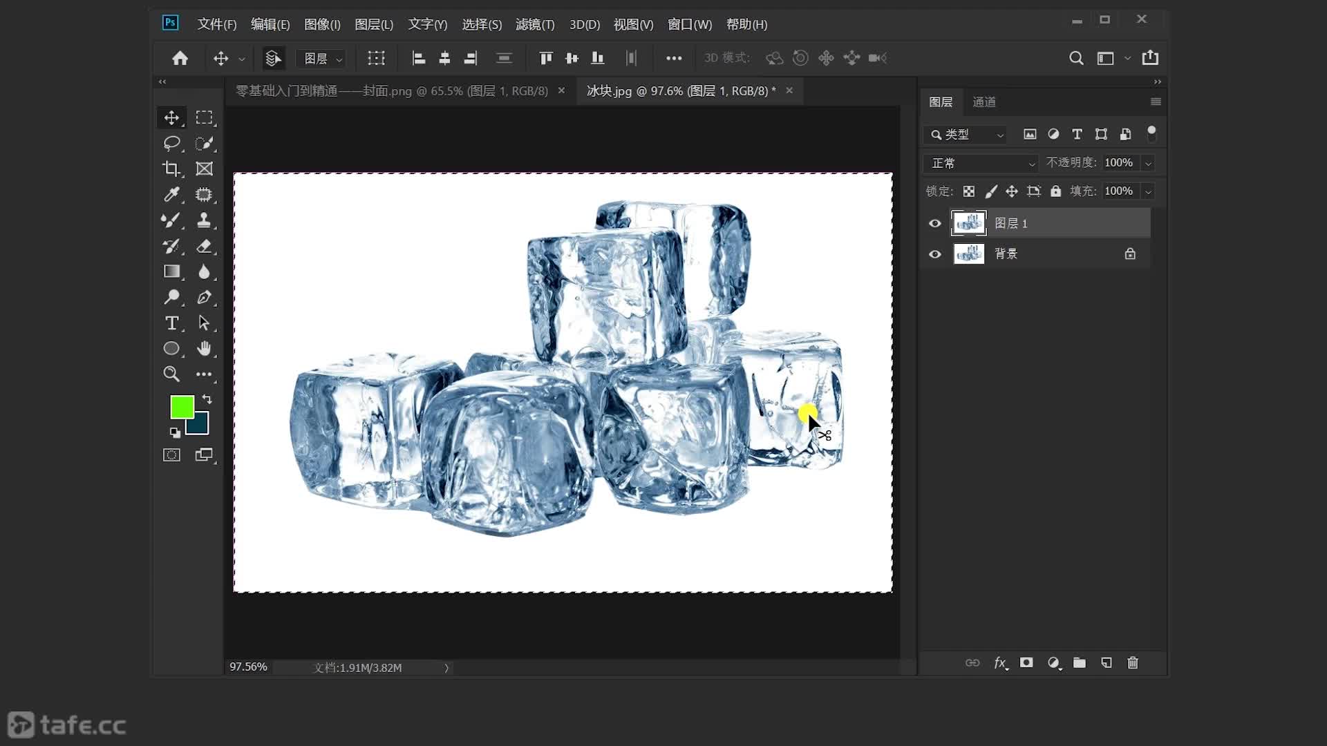Select the Blur droplet tool
This screenshot has width=1327, height=746.
(x=204, y=271)
